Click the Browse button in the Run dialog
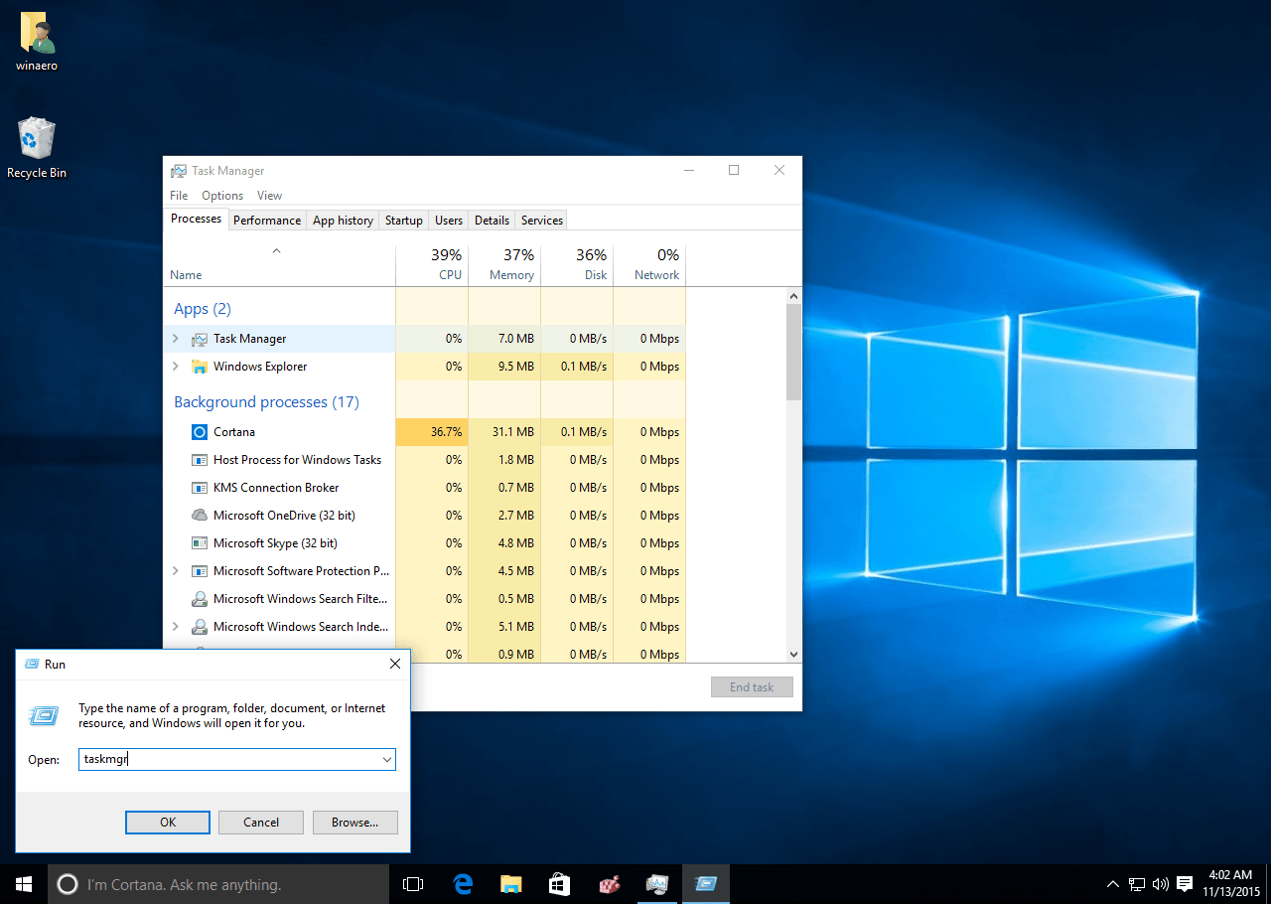 coord(354,822)
